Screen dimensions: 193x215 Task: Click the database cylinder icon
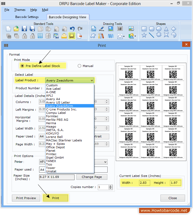click(x=48, y=36)
